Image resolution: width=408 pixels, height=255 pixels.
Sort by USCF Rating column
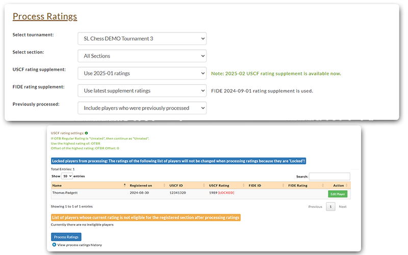[x=219, y=185]
